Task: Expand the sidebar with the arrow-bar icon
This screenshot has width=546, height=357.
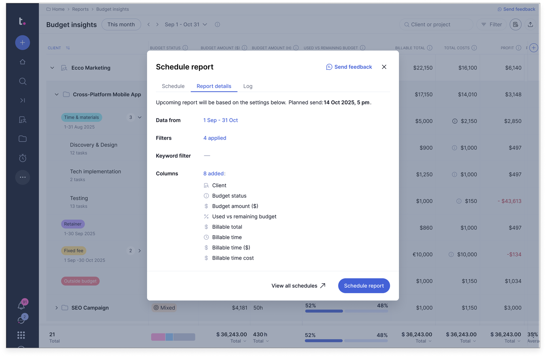Action: coord(23,100)
